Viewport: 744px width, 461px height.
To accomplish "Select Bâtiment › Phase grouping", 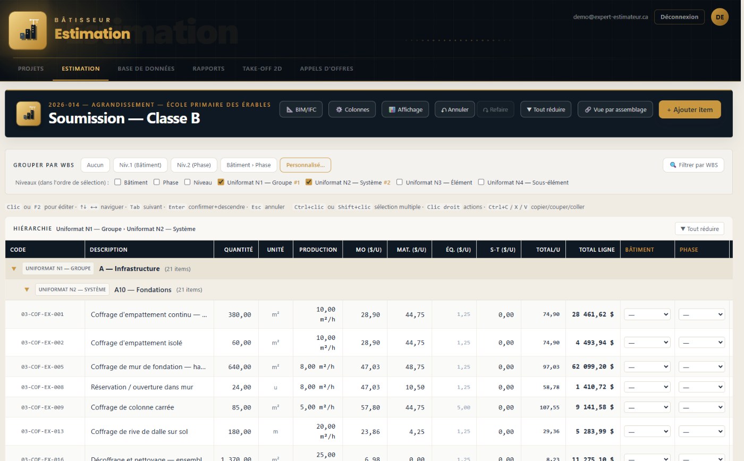I will click(249, 165).
